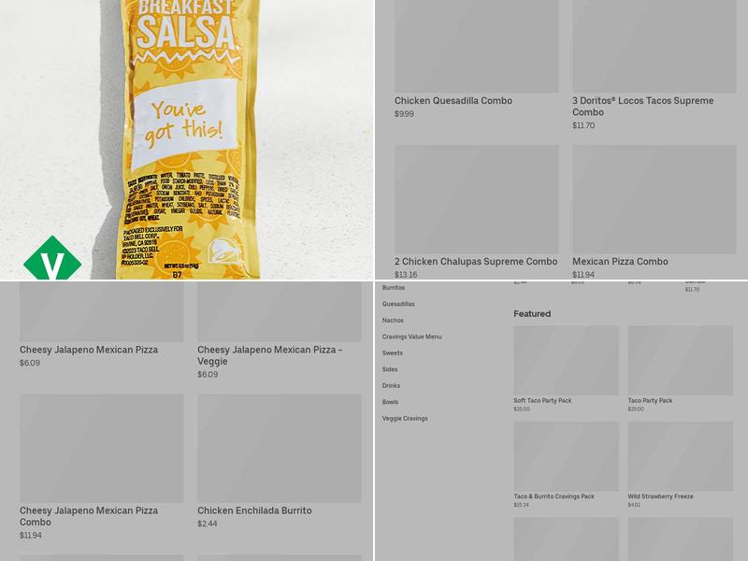Click the Chicken Quesadilla Combo item
This screenshot has height=561, width=748.
453,101
